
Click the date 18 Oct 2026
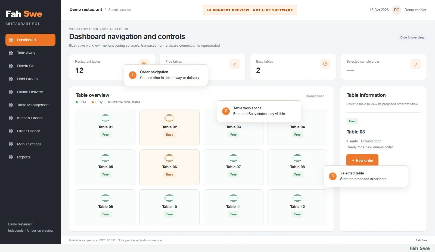tap(379, 10)
